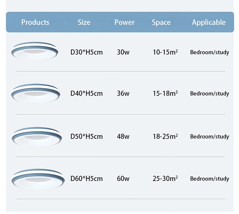The image size is (239, 214).
Task: Click the D30 ceiling lamp thumbnail
Action: (35, 51)
